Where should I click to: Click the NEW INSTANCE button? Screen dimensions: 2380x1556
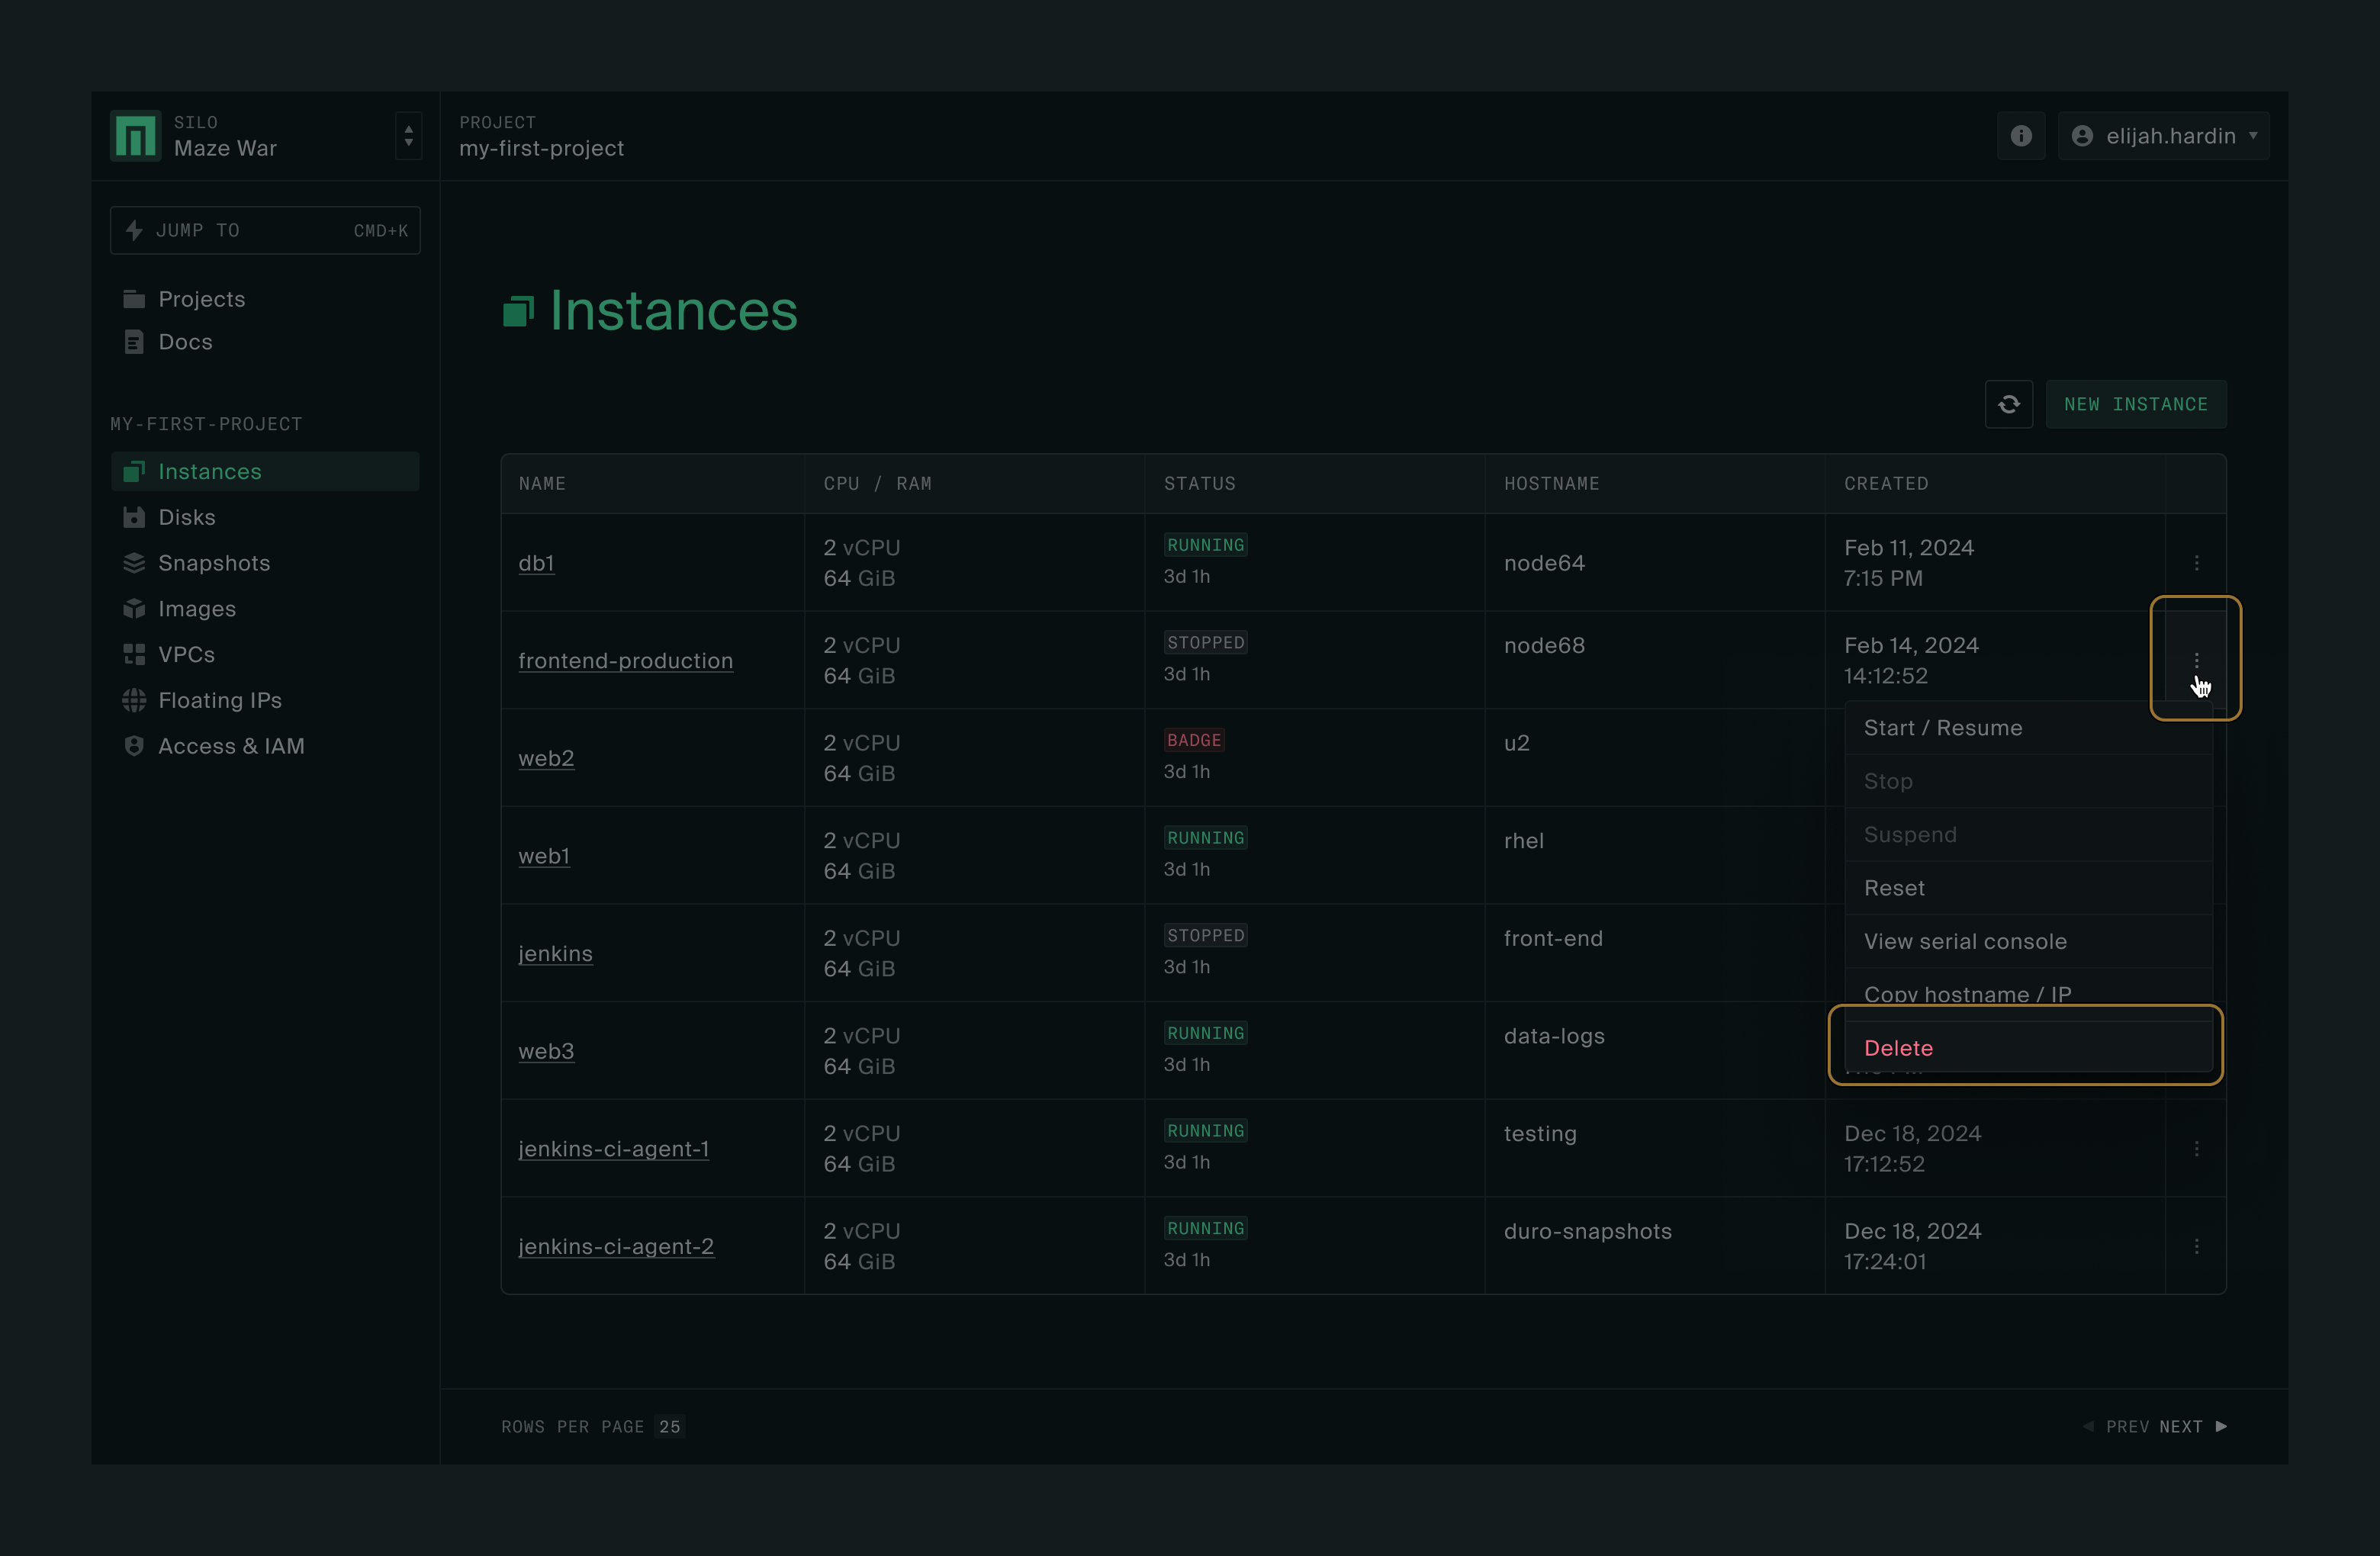(2135, 403)
